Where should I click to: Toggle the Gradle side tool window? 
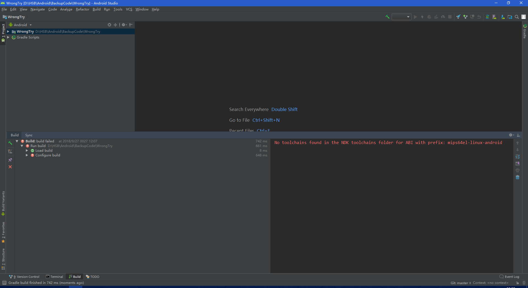click(x=525, y=31)
